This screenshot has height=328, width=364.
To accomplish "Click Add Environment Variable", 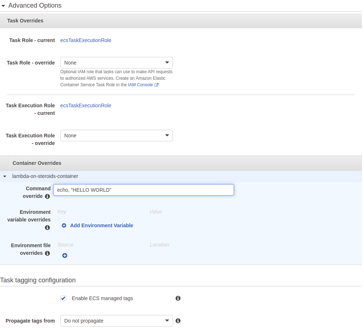I will [x=101, y=225].
